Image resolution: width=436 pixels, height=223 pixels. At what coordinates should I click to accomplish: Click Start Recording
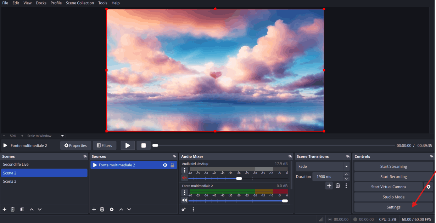pos(393,177)
